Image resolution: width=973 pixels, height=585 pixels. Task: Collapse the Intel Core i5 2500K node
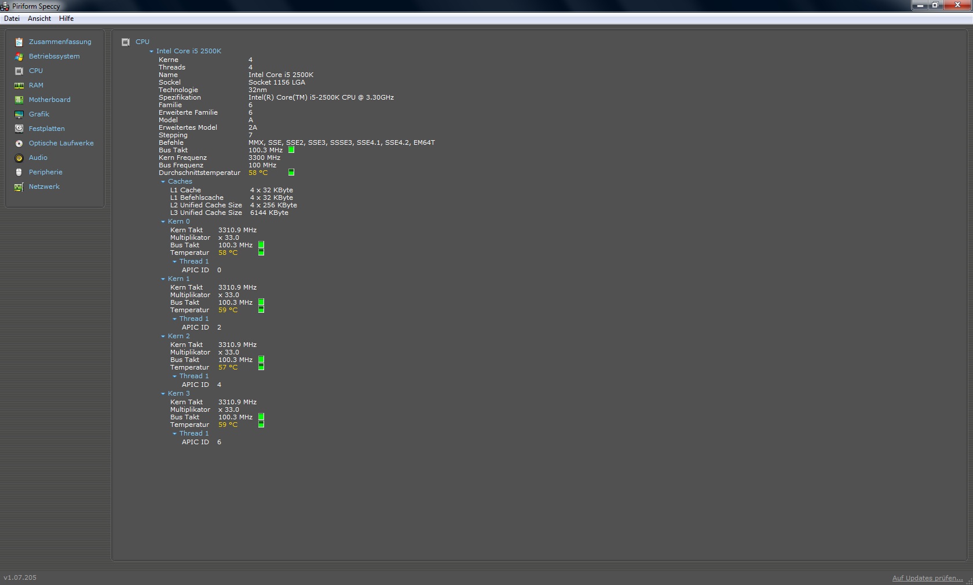coord(152,52)
